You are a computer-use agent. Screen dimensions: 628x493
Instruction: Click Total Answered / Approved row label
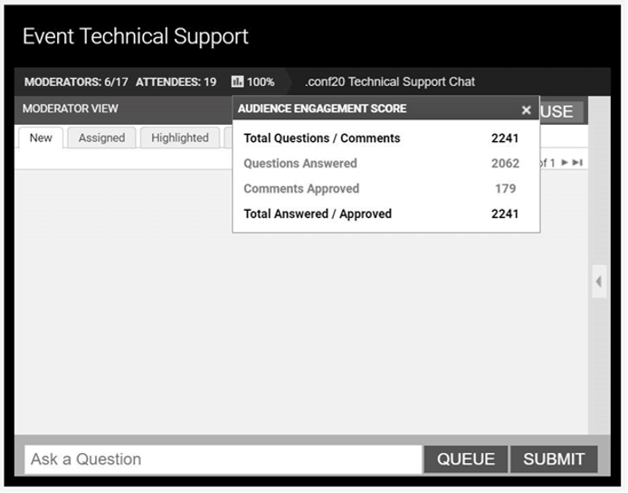tap(318, 213)
